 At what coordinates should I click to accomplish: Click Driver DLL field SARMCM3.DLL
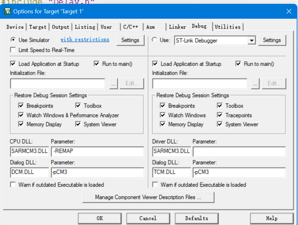[172, 151]
